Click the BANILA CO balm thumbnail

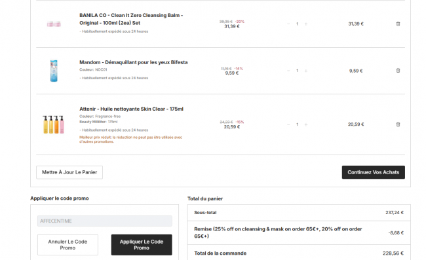pyautogui.click(x=54, y=24)
